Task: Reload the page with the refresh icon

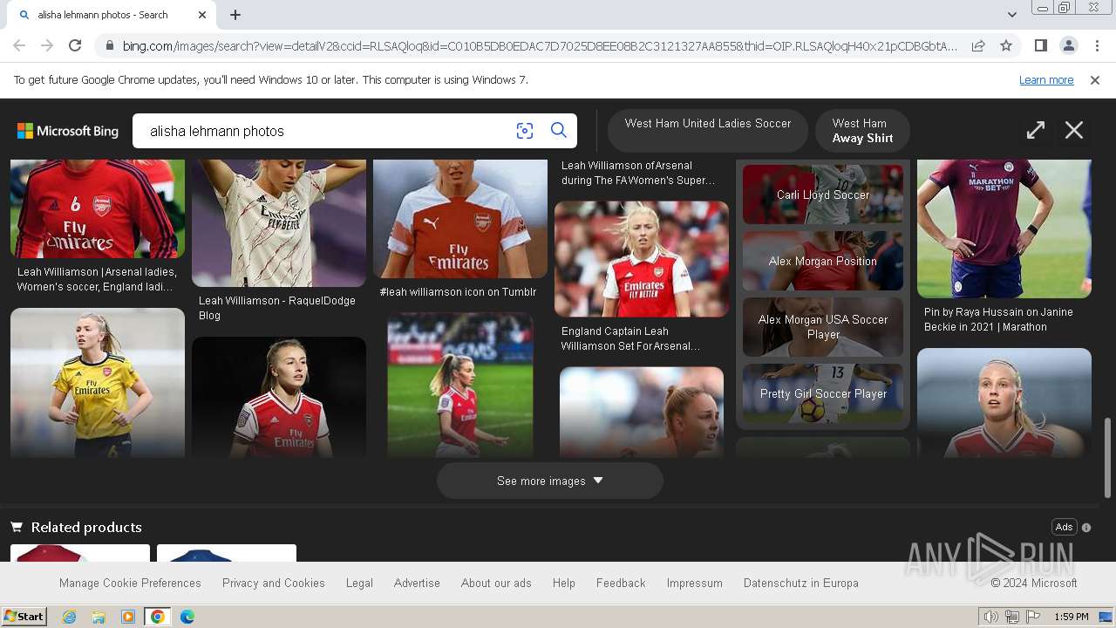Action: [75, 45]
